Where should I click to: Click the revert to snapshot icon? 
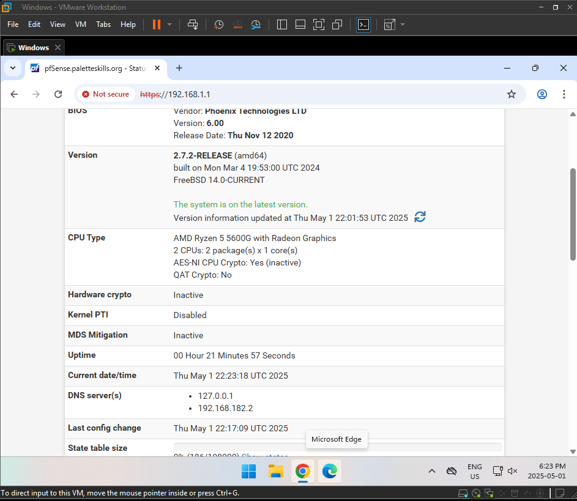click(x=237, y=24)
